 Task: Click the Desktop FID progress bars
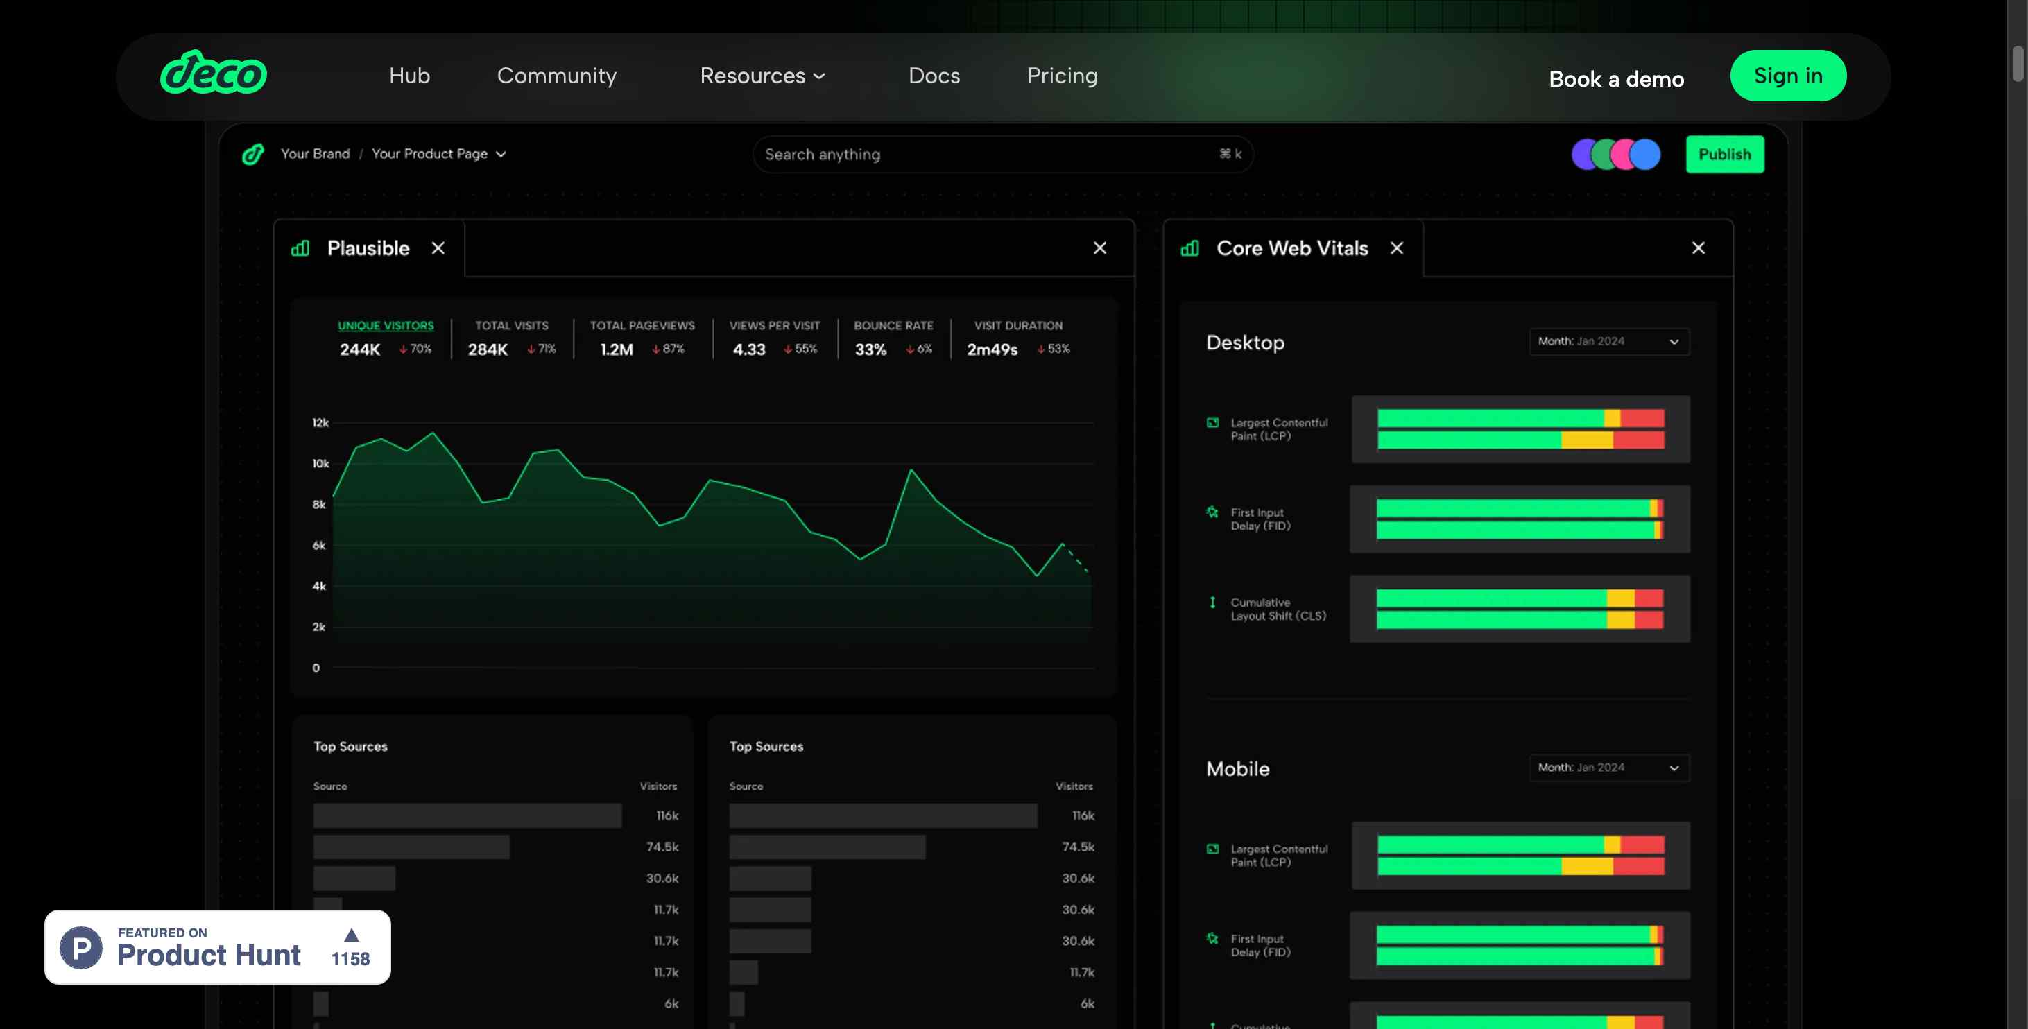(1520, 519)
